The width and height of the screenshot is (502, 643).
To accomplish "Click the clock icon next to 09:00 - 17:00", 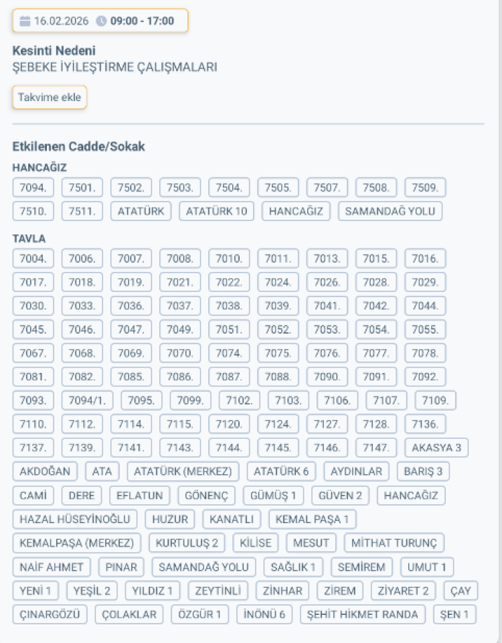I will 101,21.
